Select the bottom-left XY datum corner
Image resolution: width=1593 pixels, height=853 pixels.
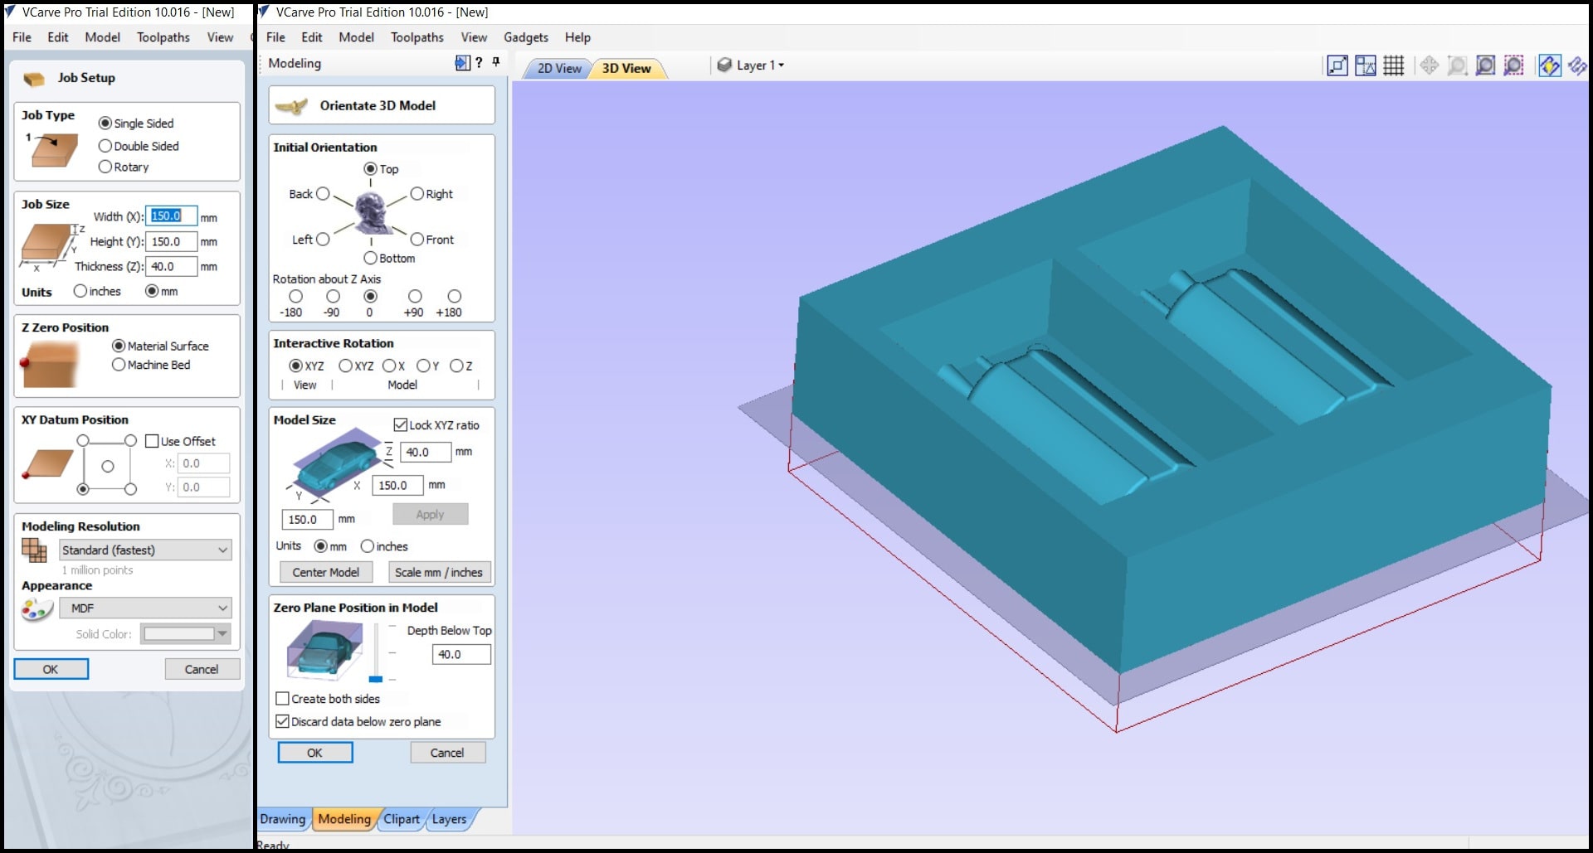pyautogui.click(x=83, y=489)
